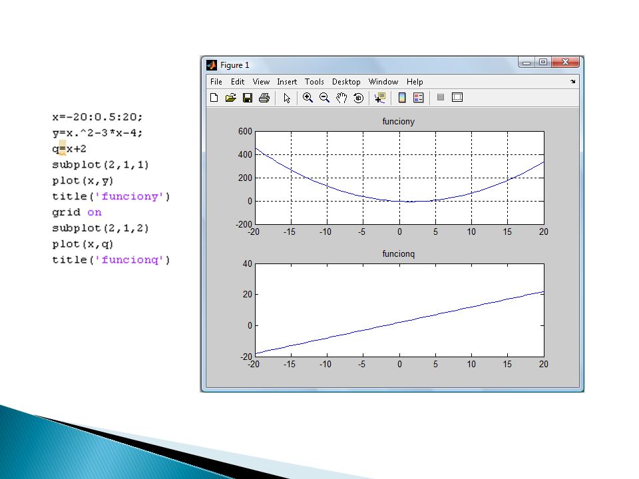Click the code line 'plot(x,q)'
639x479 pixels.
point(83,244)
